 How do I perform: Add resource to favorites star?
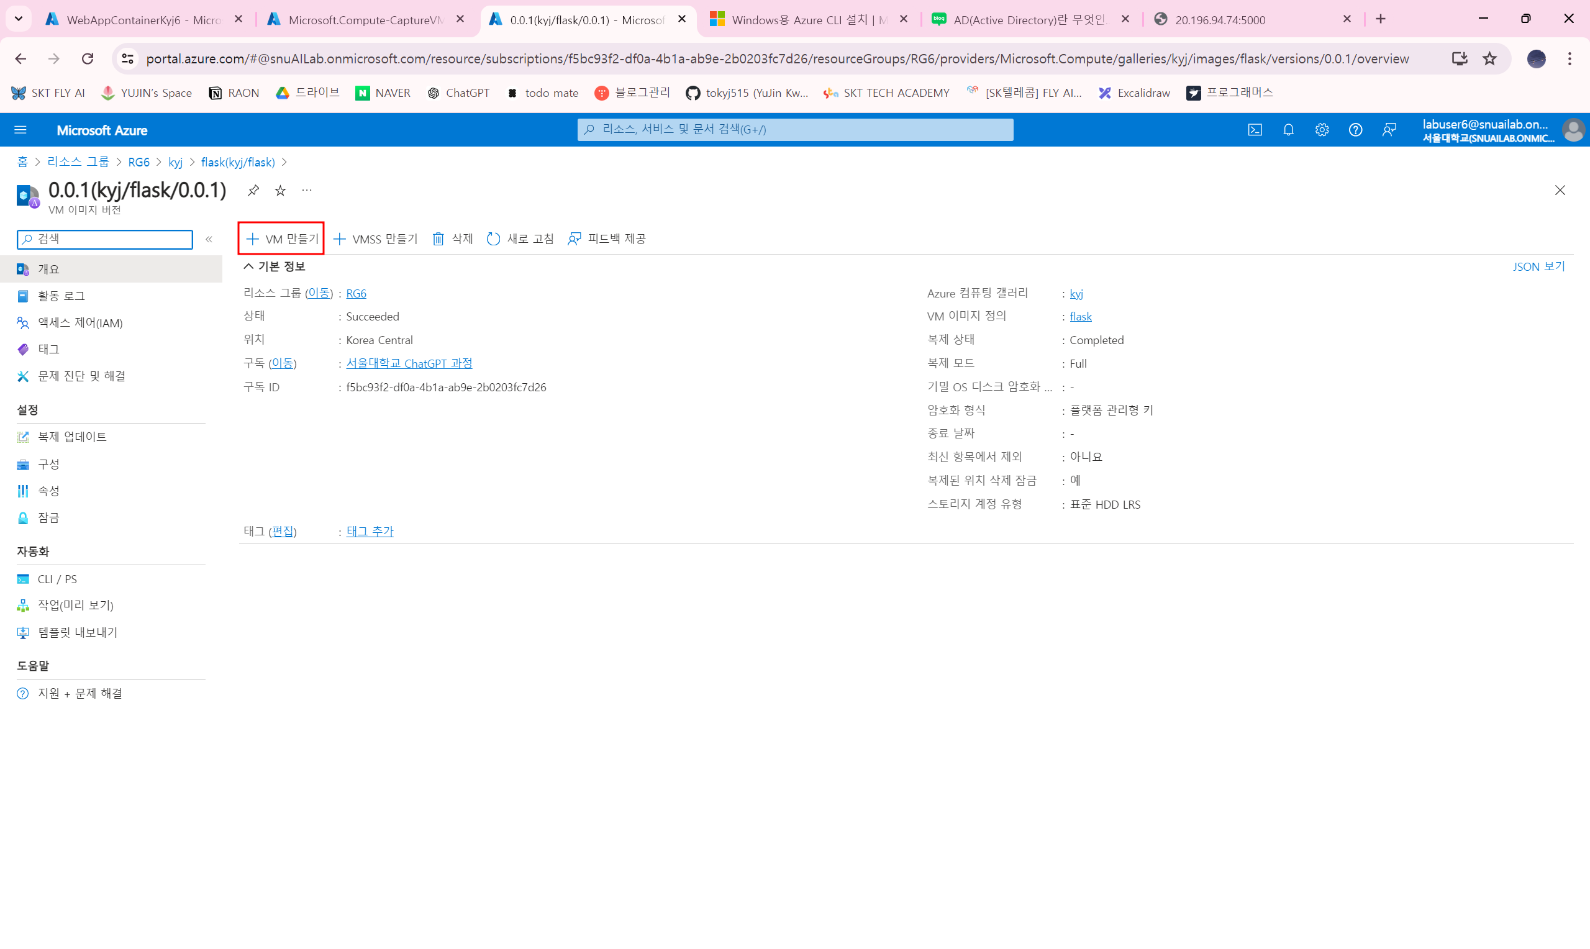point(280,190)
